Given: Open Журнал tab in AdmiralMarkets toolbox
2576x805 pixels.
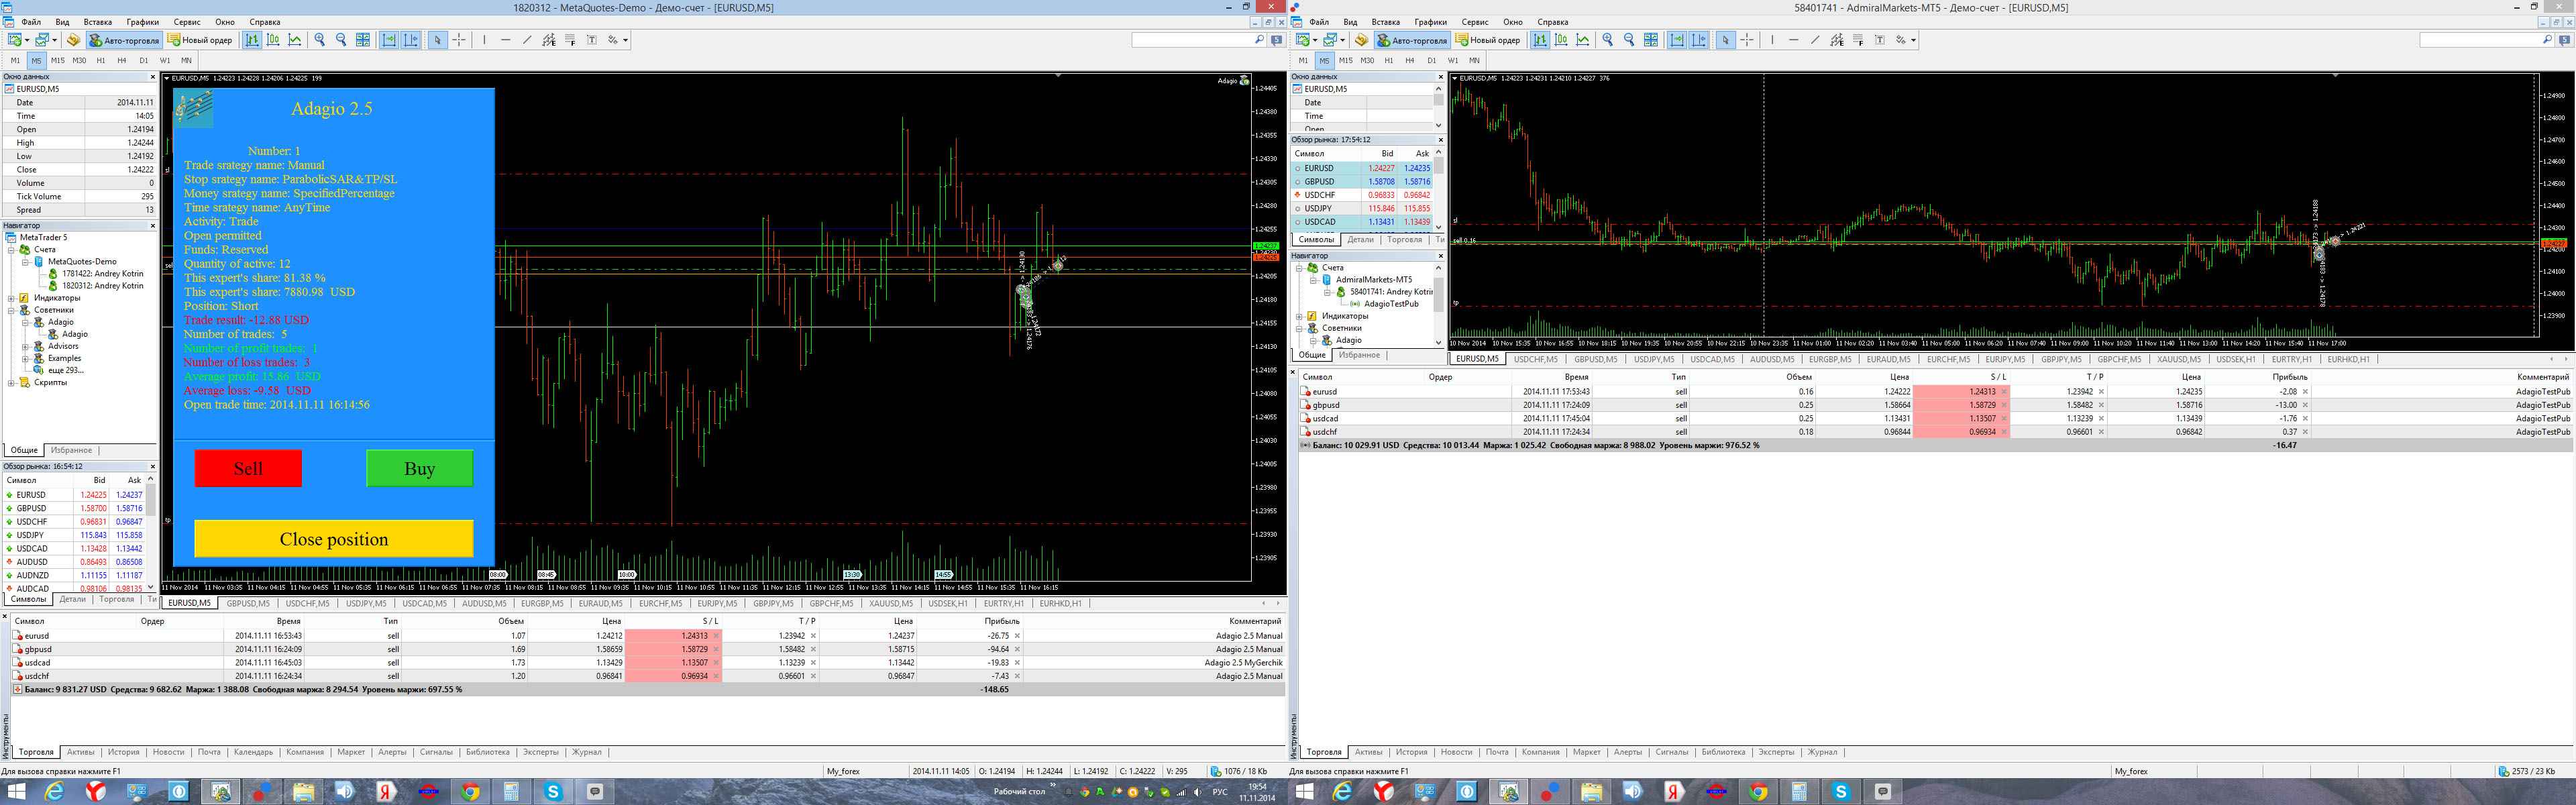Looking at the screenshot, I should pyautogui.click(x=1822, y=752).
